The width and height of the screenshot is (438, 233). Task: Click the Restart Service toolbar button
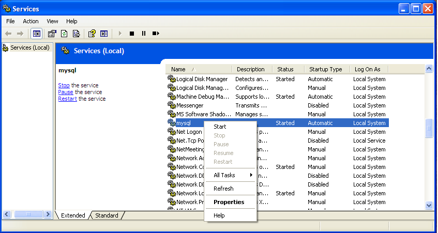point(156,34)
